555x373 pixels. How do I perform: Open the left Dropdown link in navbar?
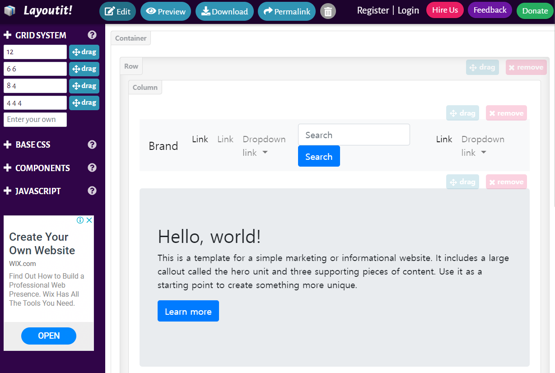coord(264,146)
